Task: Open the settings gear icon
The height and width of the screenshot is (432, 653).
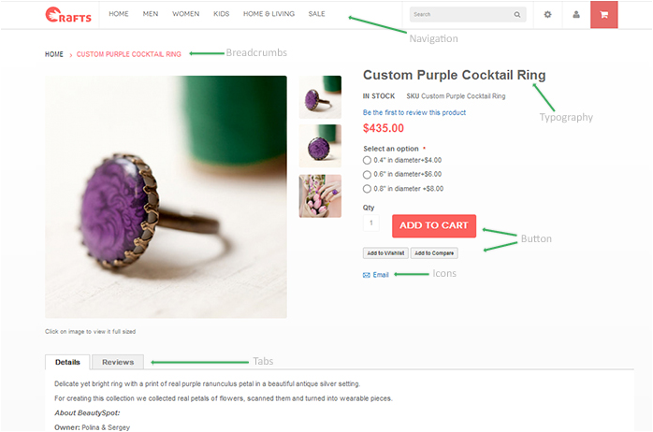Action: pos(548,15)
